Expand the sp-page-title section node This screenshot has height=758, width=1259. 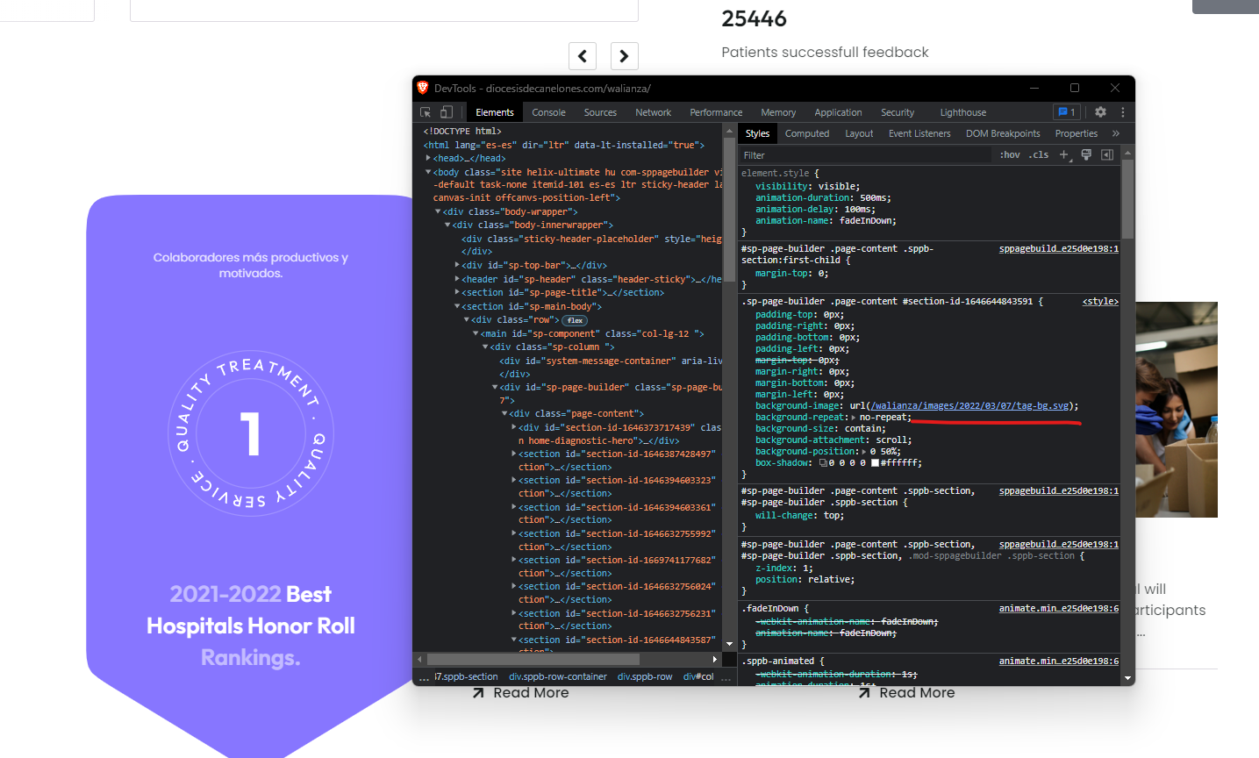click(457, 292)
